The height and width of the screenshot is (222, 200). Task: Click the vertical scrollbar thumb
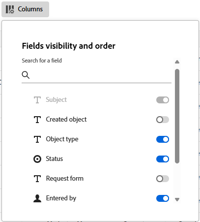177,116
